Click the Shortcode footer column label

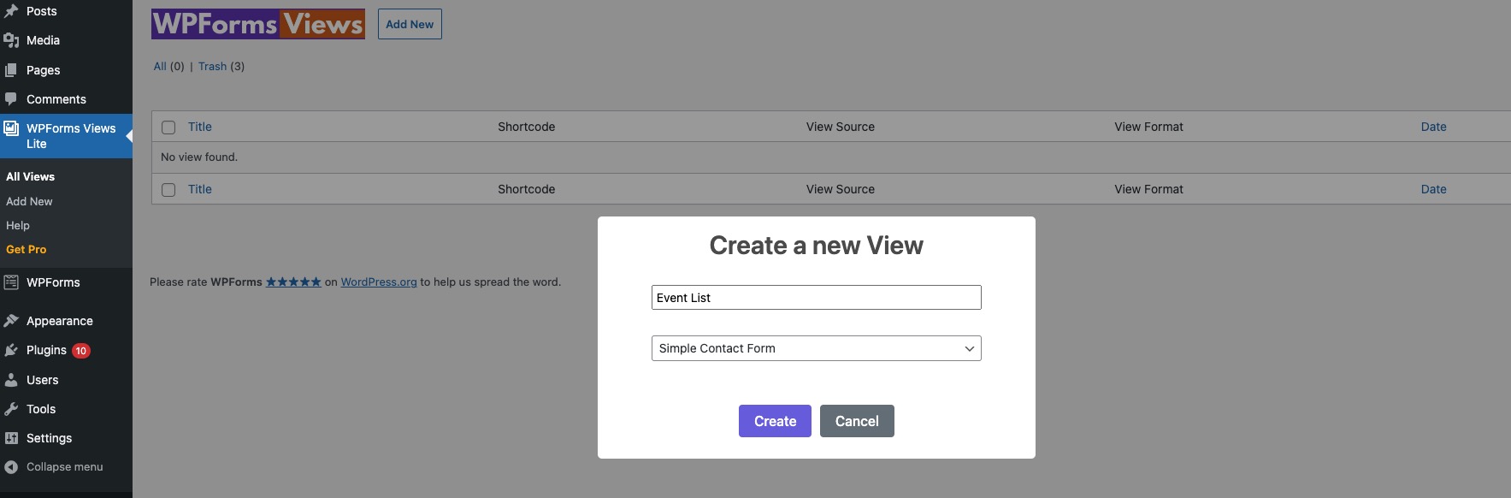tap(527, 189)
